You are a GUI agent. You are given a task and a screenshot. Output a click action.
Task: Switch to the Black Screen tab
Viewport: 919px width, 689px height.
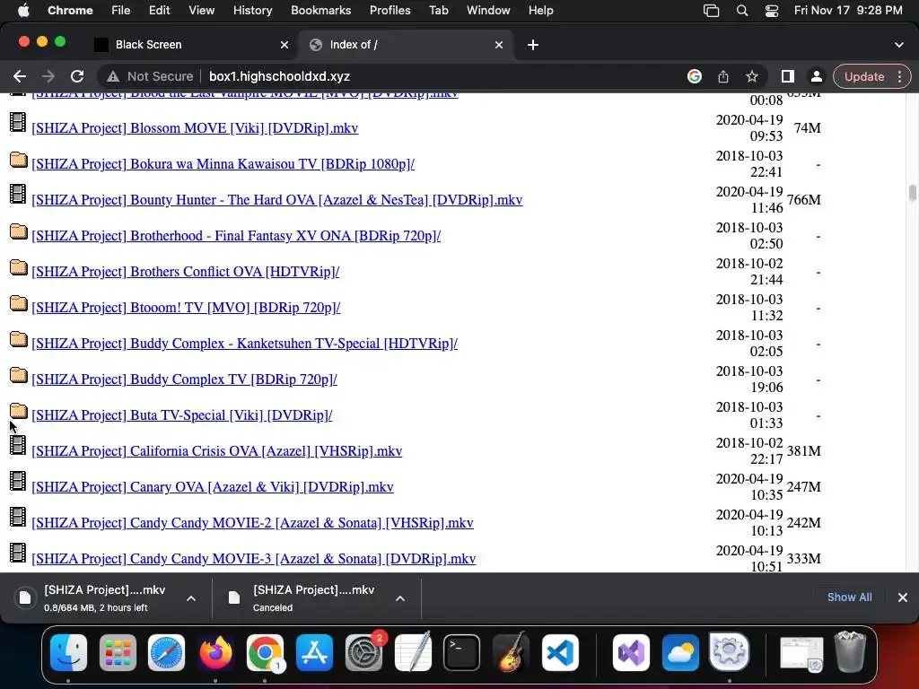[x=188, y=45]
